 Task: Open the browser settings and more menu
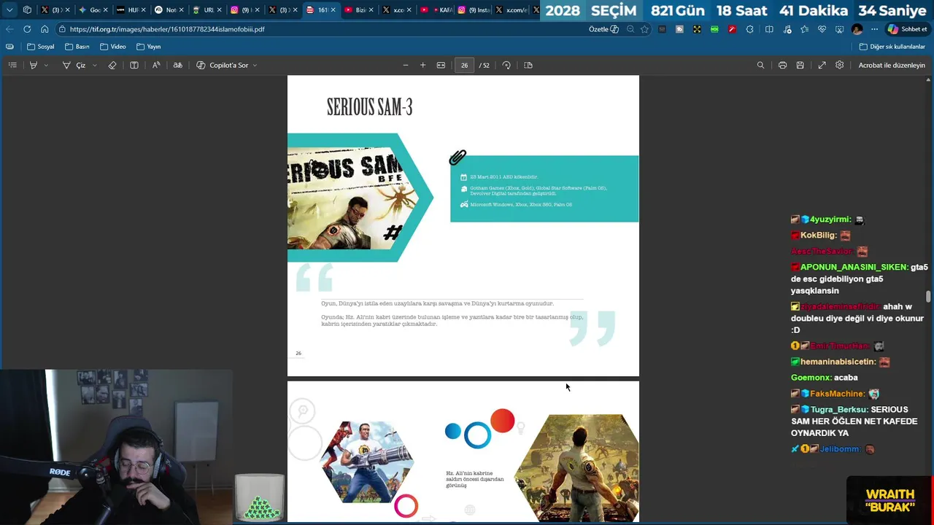[874, 29]
